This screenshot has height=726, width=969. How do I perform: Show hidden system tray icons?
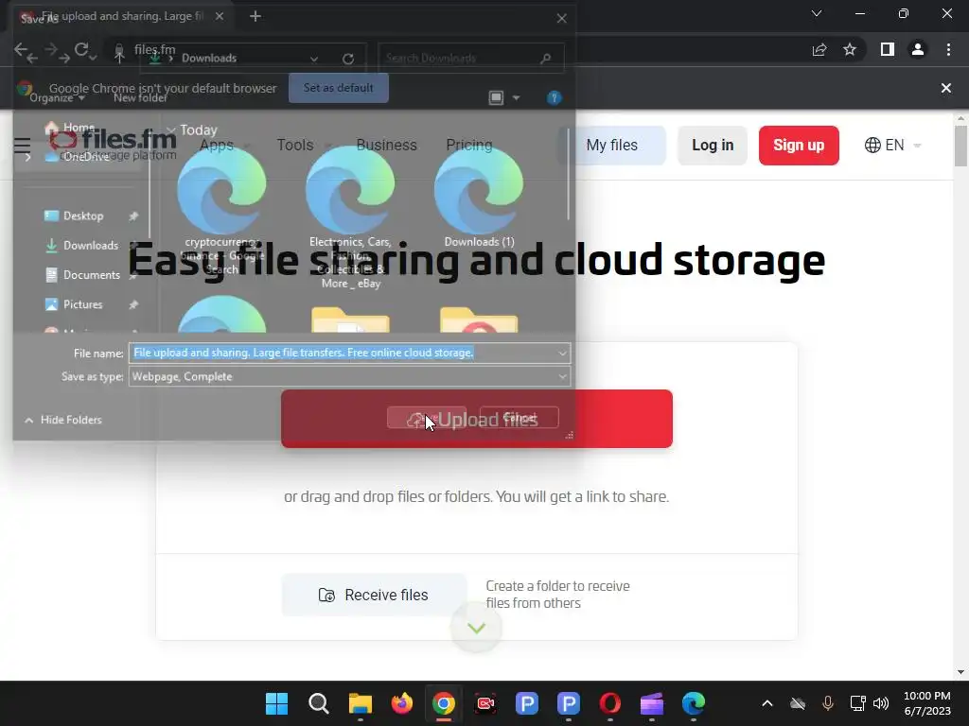point(766,703)
